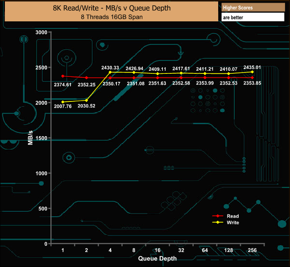Click the 3000 value on the MB/s axis

40,32
